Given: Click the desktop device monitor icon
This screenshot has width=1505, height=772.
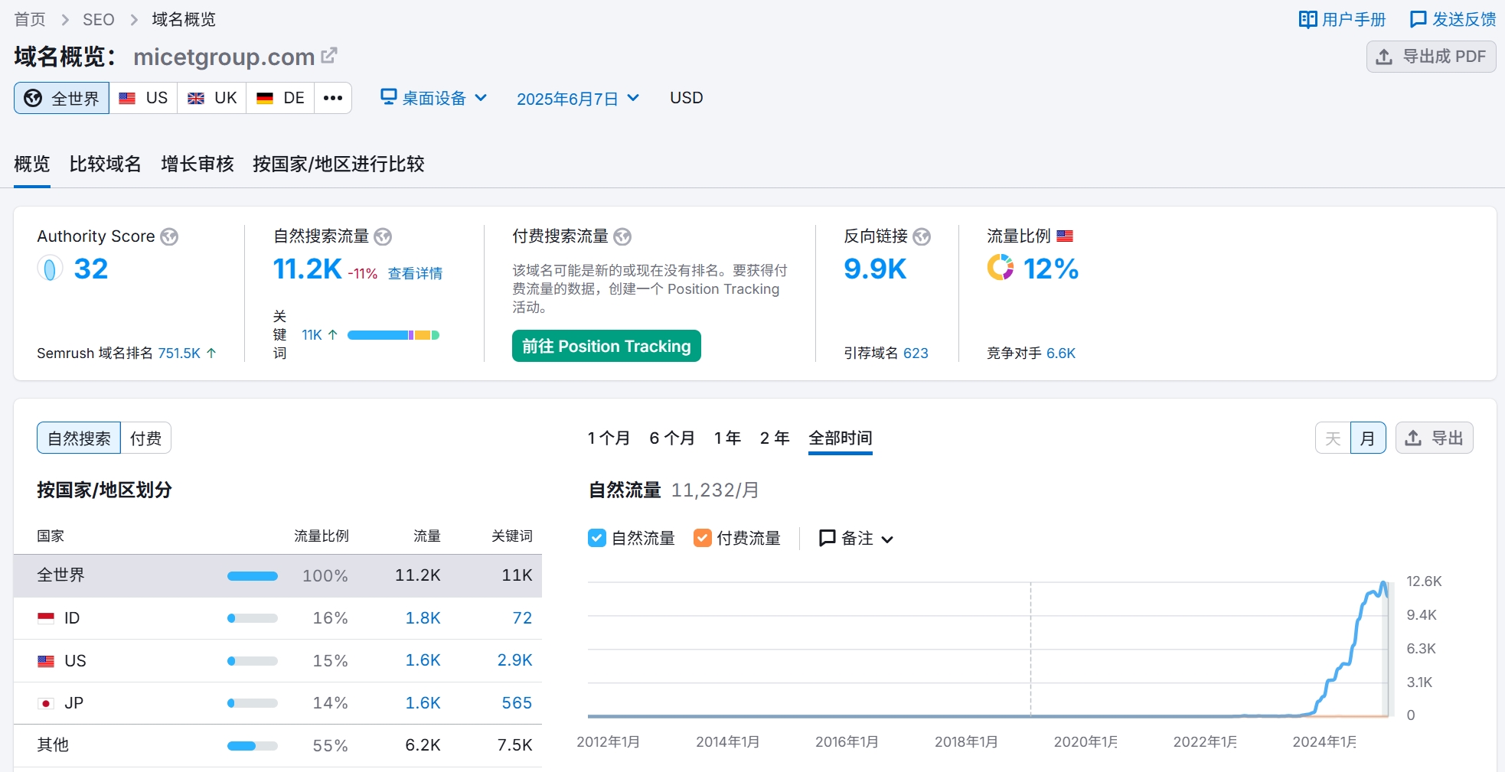Looking at the screenshot, I should click(x=389, y=96).
